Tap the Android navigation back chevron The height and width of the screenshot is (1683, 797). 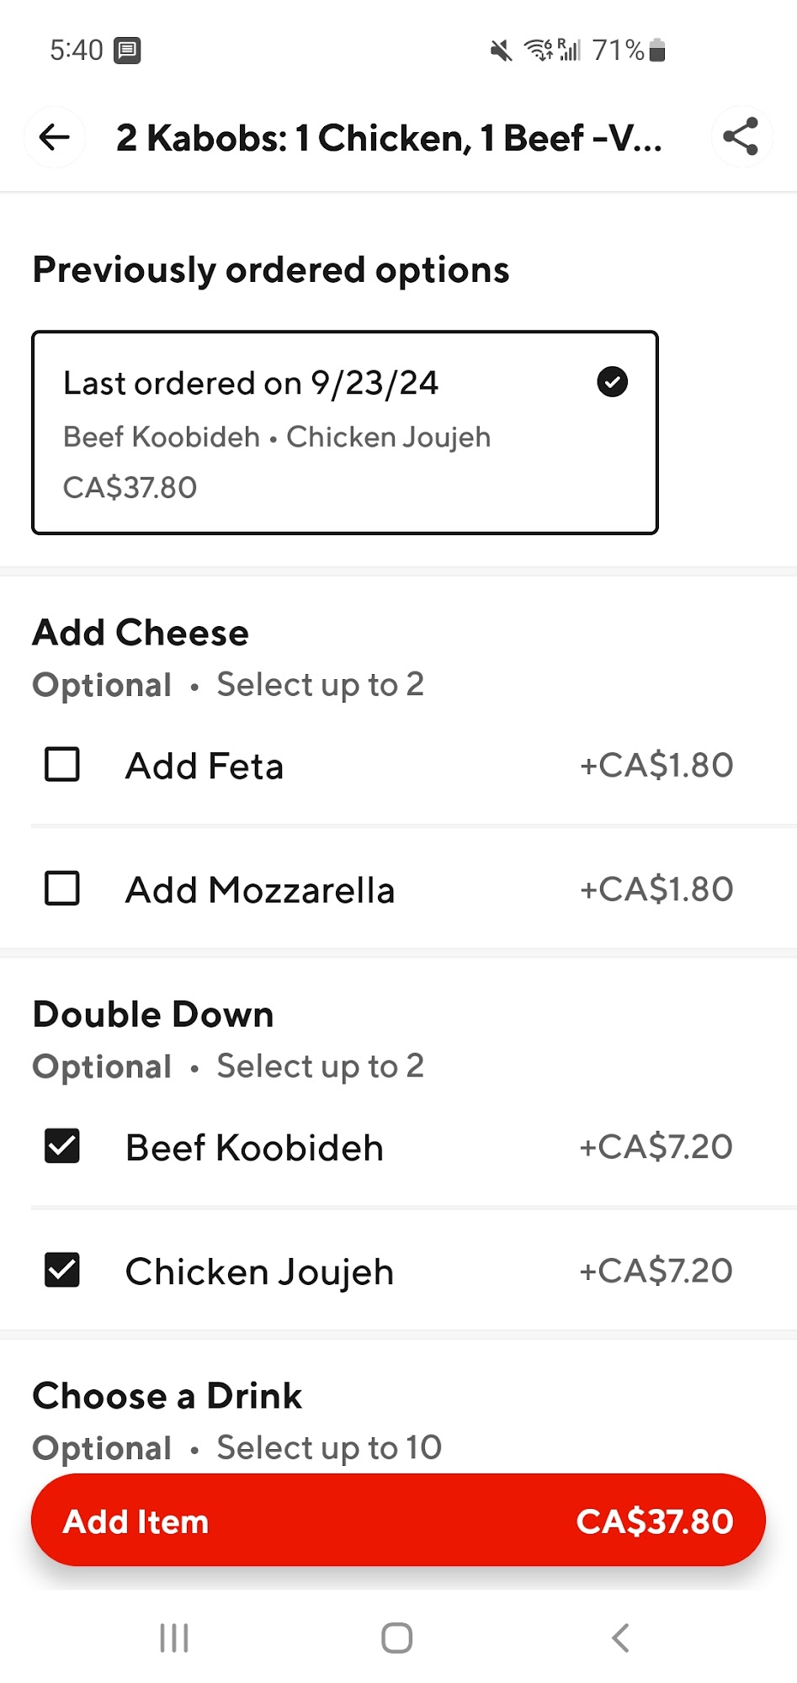pos(620,1638)
